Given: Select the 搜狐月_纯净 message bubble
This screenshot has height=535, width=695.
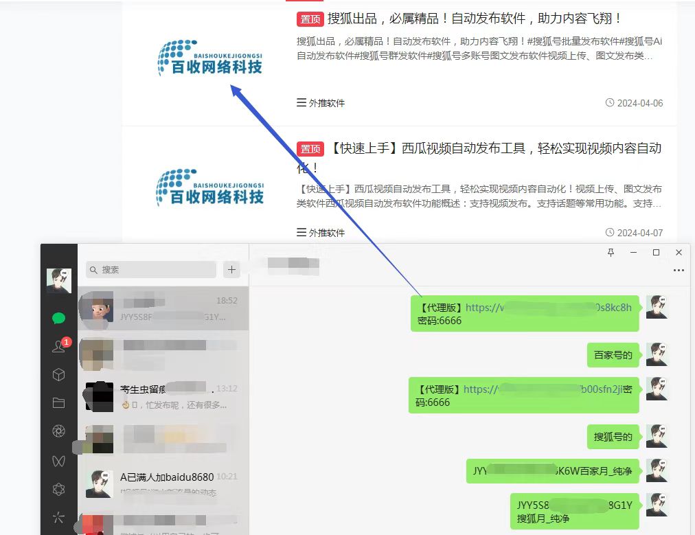Looking at the screenshot, I should 574,512.
